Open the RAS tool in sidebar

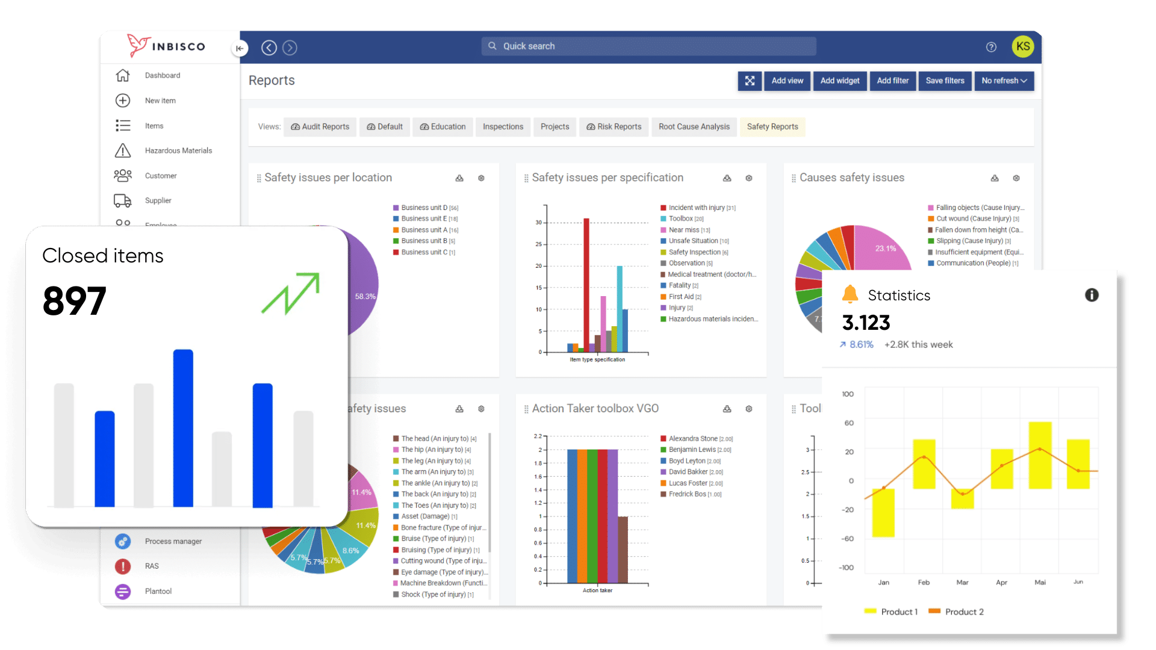tap(123, 566)
